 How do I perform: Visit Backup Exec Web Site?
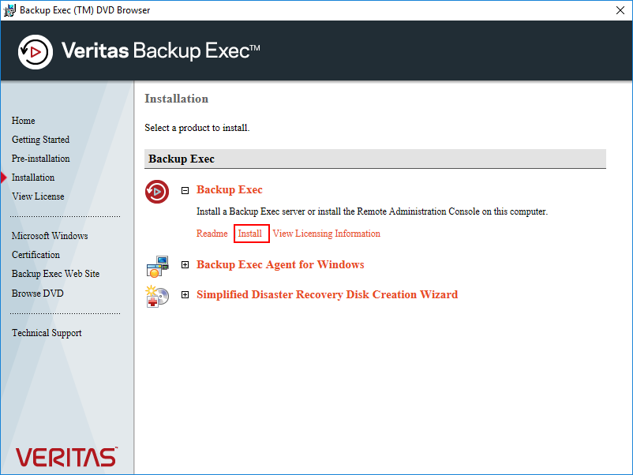pos(55,274)
